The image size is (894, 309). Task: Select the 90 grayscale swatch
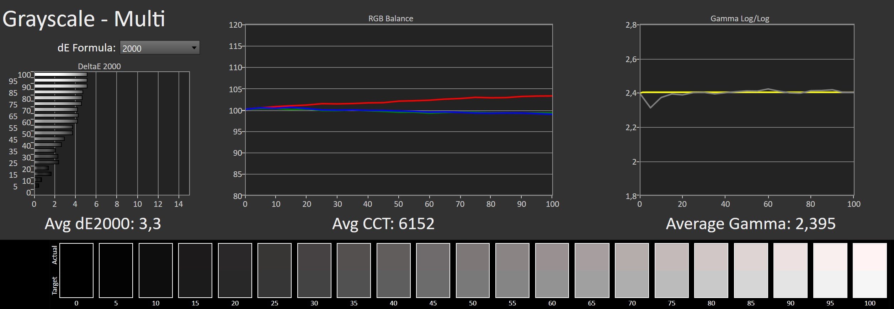(791, 270)
